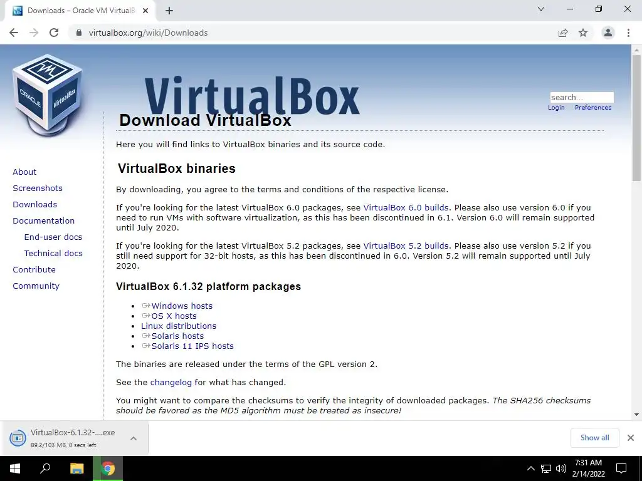Reload the VirtualBox downloads page
642x481 pixels.
pos(54,33)
